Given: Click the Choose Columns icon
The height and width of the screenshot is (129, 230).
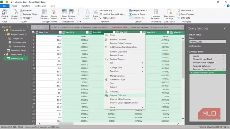Looking at the screenshot, I should point(44,12).
